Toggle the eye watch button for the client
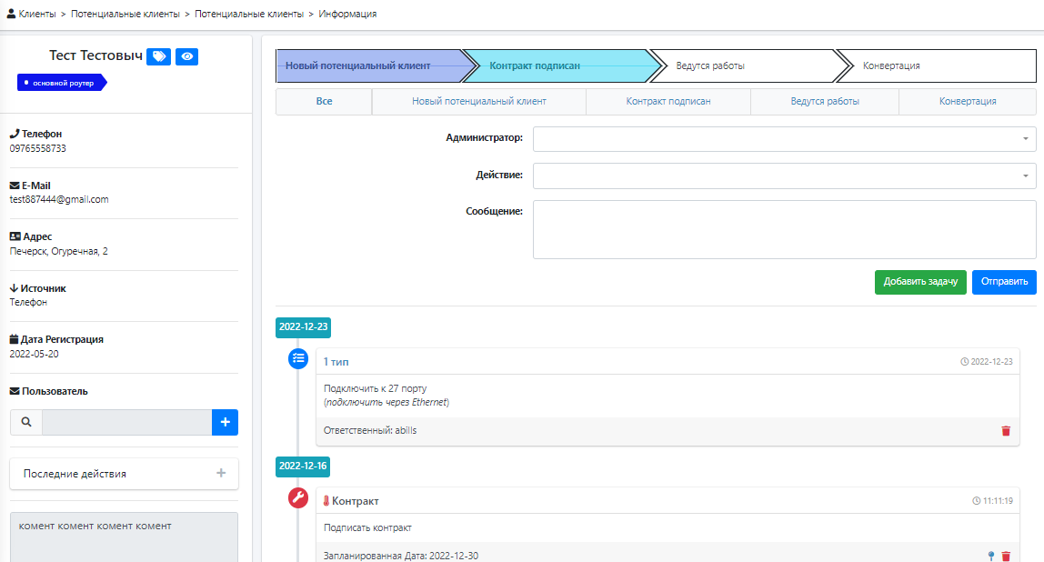This screenshot has height=562, width=1044. point(186,56)
